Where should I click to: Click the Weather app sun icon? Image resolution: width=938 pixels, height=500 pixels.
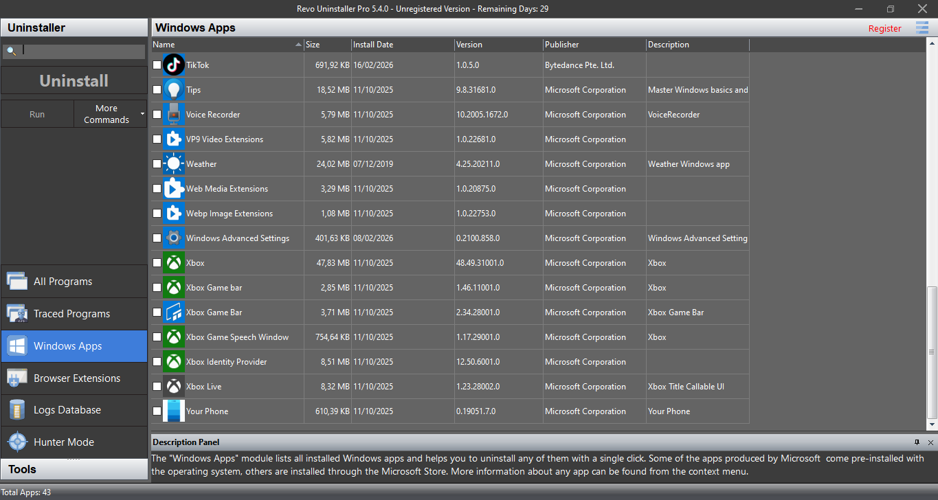point(174,164)
